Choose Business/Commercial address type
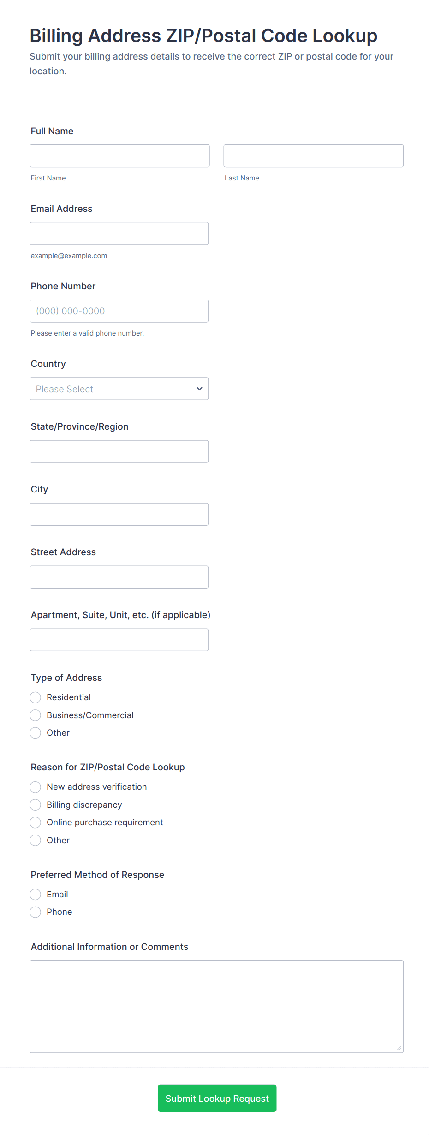The image size is (429, 1135). coord(36,715)
